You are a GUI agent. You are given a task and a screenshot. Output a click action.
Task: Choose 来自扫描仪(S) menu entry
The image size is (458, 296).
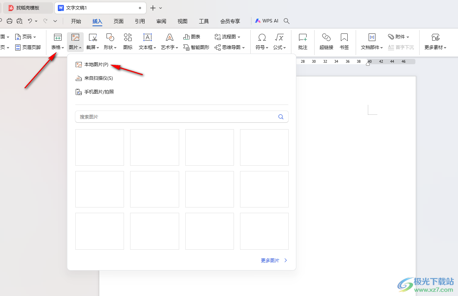click(x=94, y=78)
